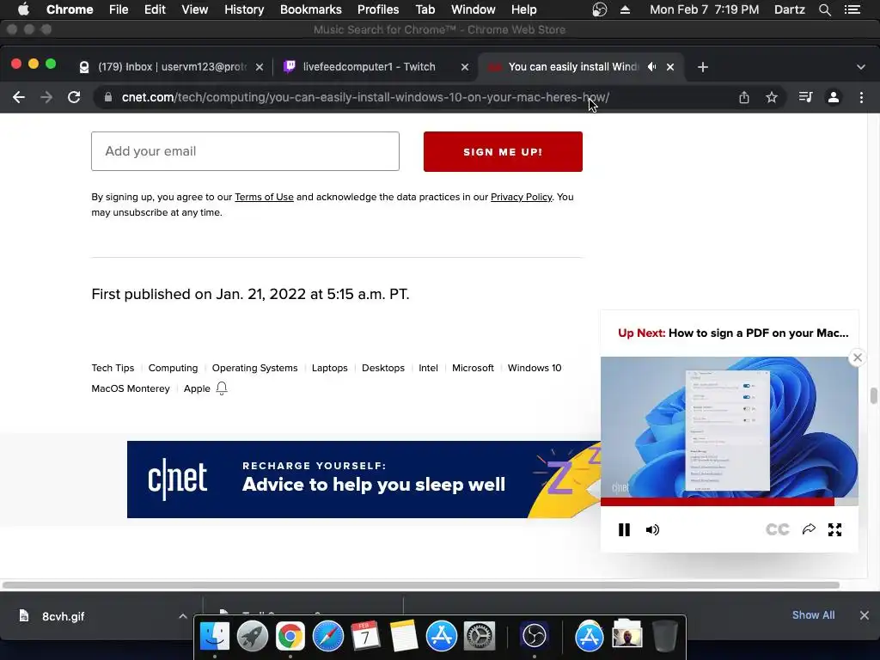This screenshot has height=660, width=880.
Task: Open the Windows 10 tag
Action: click(535, 368)
